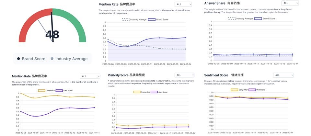Click the Own Brand purple swatch in Mention Rate chart
This screenshot has width=311, height=136.
click(60, 90)
